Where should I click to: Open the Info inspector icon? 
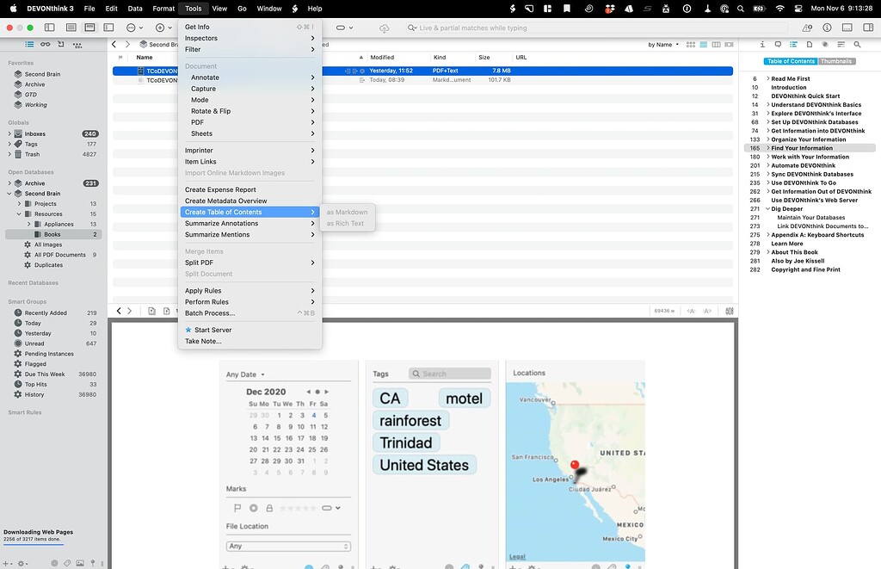762,44
